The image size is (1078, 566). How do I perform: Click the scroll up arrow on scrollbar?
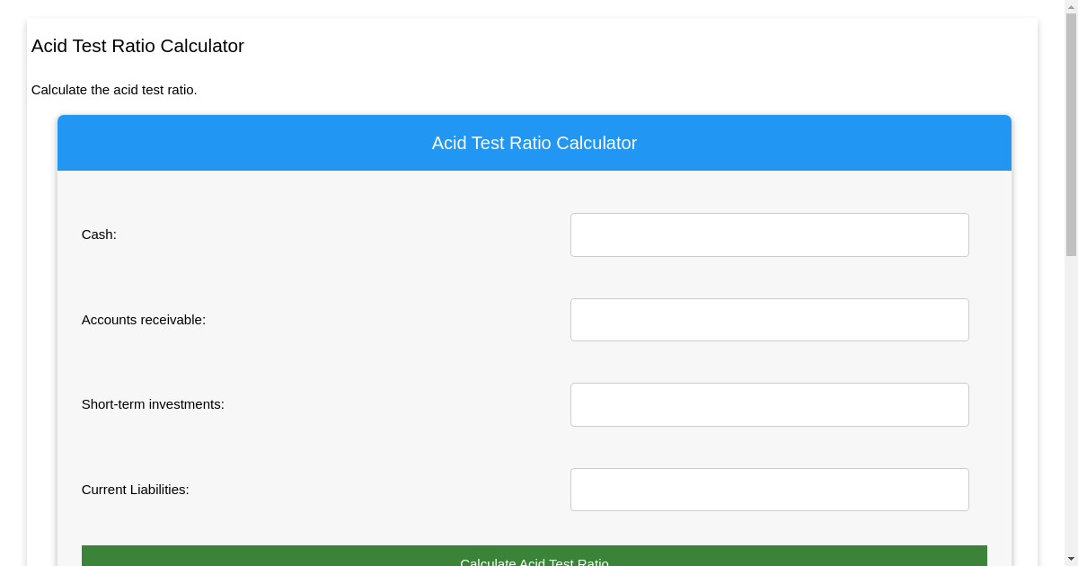point(1071,6)
